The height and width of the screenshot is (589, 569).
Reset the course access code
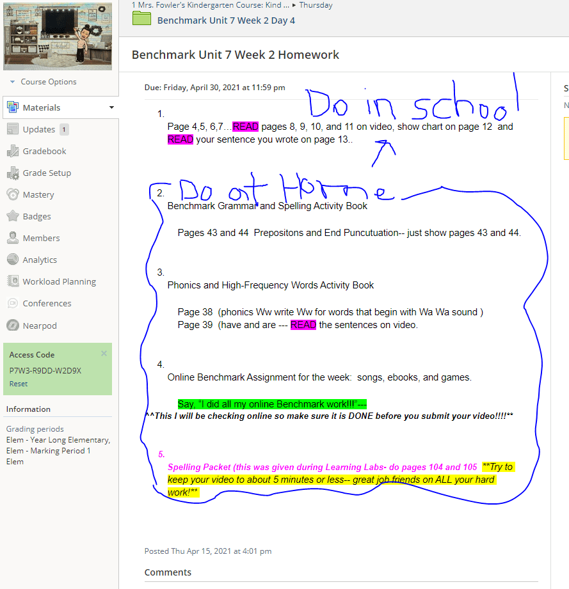[x=19, y=384]
